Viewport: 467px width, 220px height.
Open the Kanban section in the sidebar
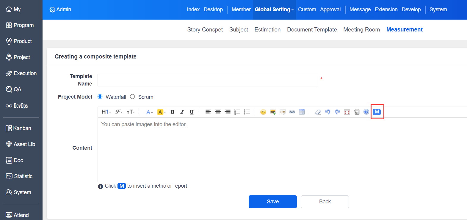(18, 128)
